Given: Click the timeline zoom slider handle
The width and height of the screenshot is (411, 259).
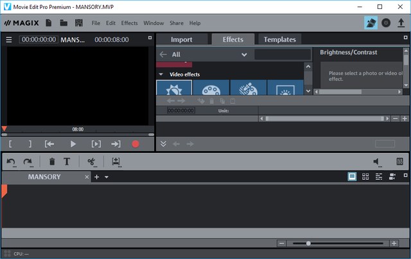Looking at the screenshot, I should (309, 244).
